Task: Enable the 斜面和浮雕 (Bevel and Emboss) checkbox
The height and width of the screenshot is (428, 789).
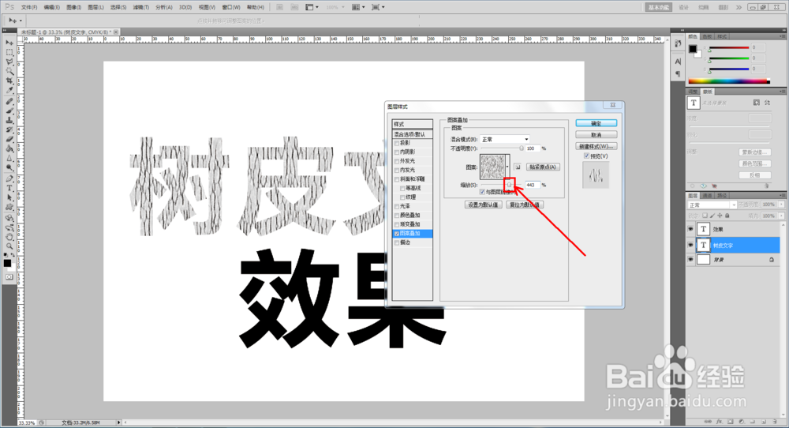Action: pyautogui.click(x=397, y=179)
